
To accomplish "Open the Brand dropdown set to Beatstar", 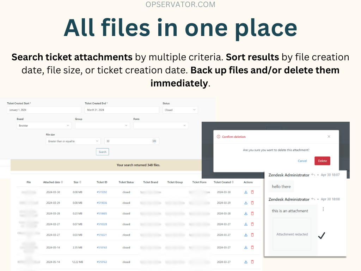I will pos(44,126).
